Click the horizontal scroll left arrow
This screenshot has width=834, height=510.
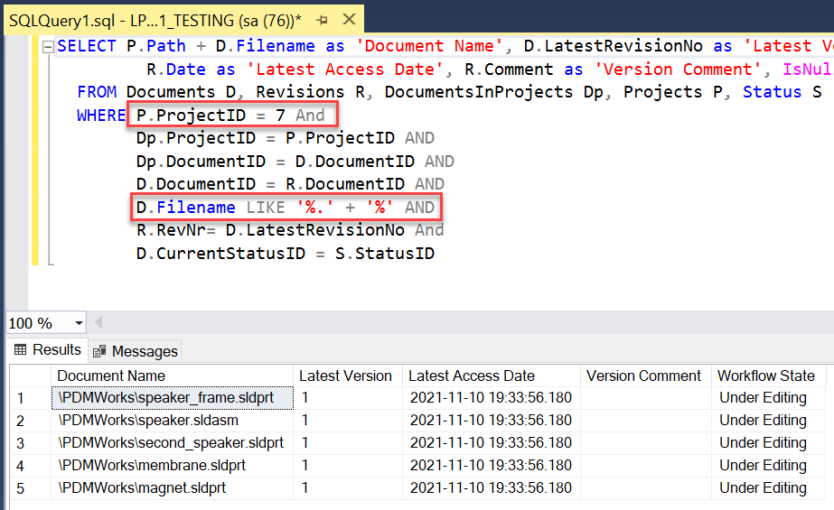(x=98, y=323)
